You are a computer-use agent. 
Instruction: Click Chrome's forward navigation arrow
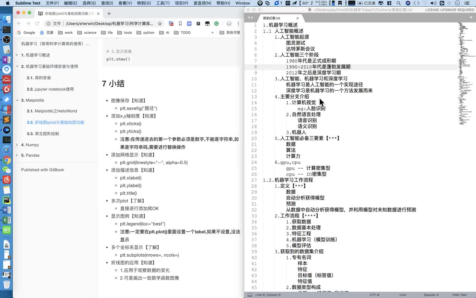click(x=28, y=24)
